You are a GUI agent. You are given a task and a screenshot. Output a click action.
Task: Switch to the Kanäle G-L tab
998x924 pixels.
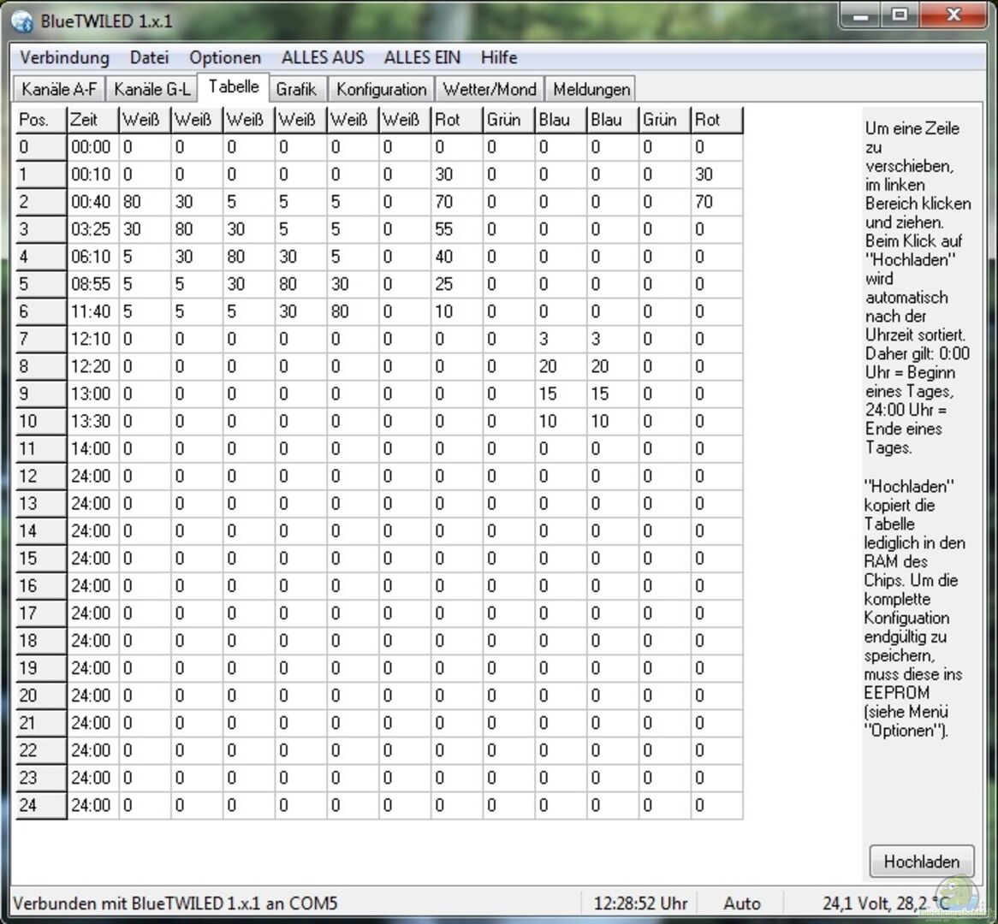(151, 89)
